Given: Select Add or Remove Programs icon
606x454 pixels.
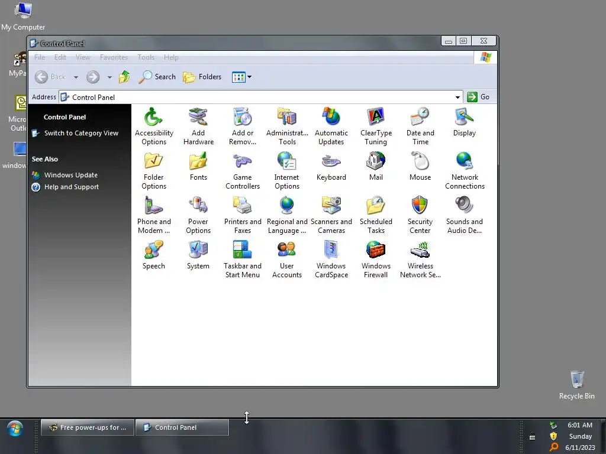Looking at the screenshot, I should coord(243,127).
